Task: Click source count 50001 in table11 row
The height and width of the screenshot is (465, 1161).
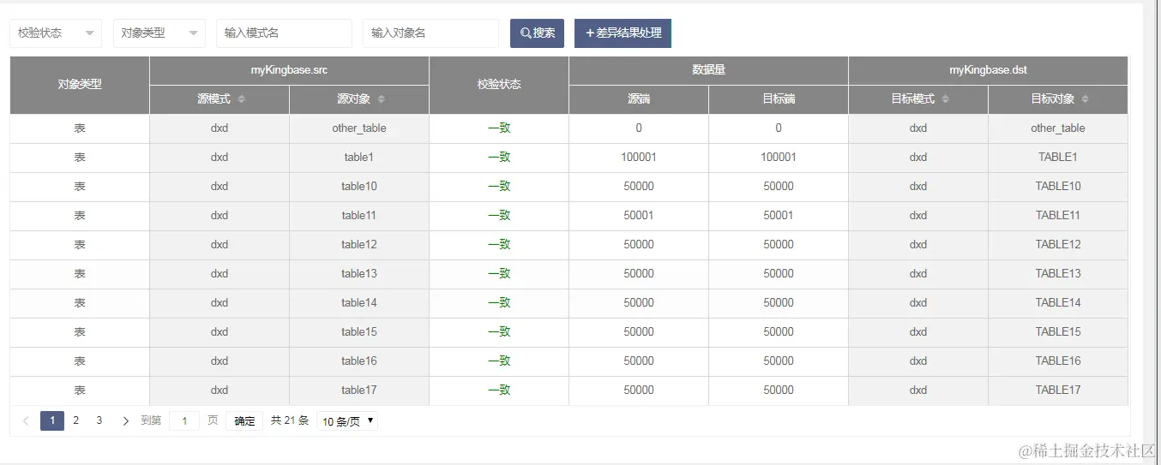Action: [x=639, y=216]
